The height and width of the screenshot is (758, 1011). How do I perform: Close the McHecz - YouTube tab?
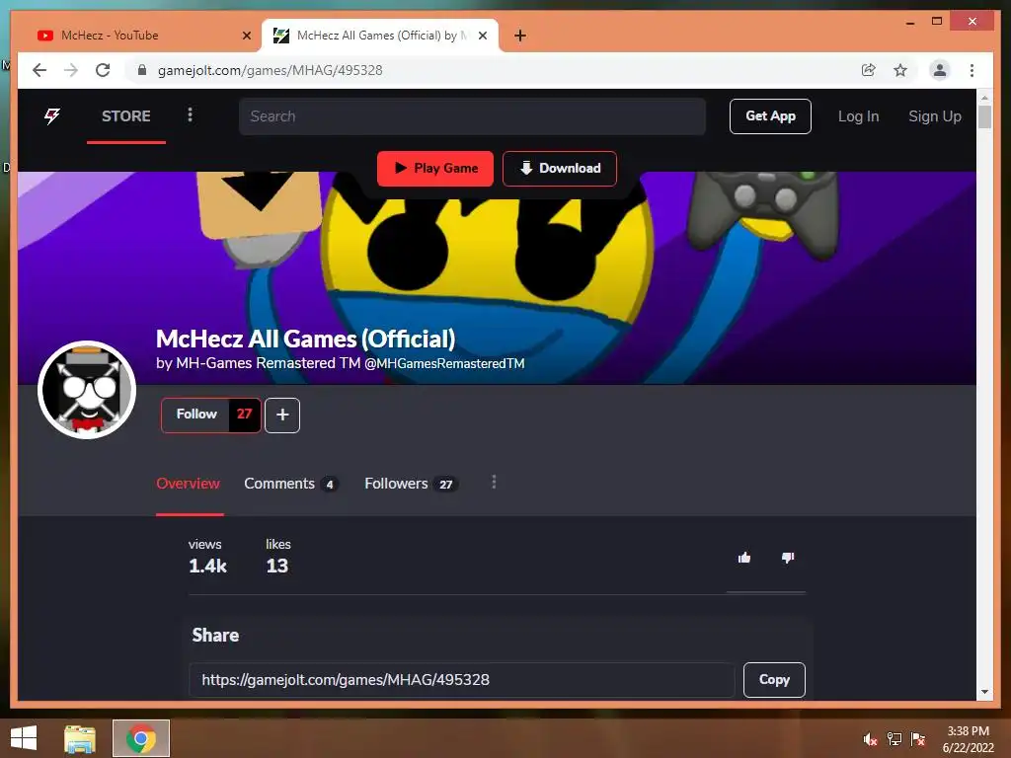pyautogui.click(x=246, y=36)
